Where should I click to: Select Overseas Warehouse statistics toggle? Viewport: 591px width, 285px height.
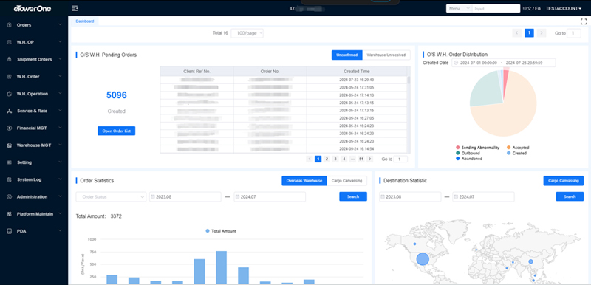click(304, 181)
